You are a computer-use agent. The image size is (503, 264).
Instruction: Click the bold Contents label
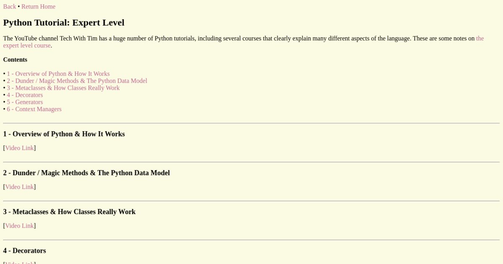15,60
